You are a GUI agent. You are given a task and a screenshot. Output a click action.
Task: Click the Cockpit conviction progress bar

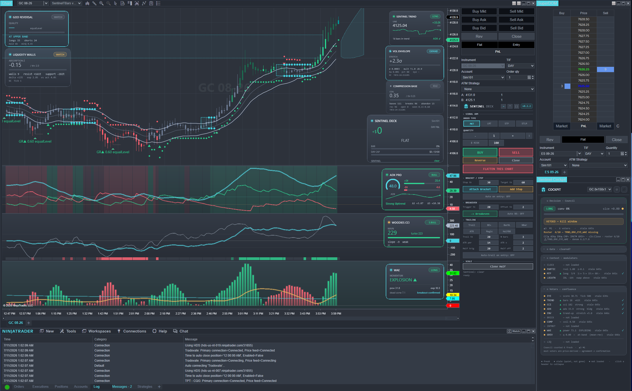[584, 214]
